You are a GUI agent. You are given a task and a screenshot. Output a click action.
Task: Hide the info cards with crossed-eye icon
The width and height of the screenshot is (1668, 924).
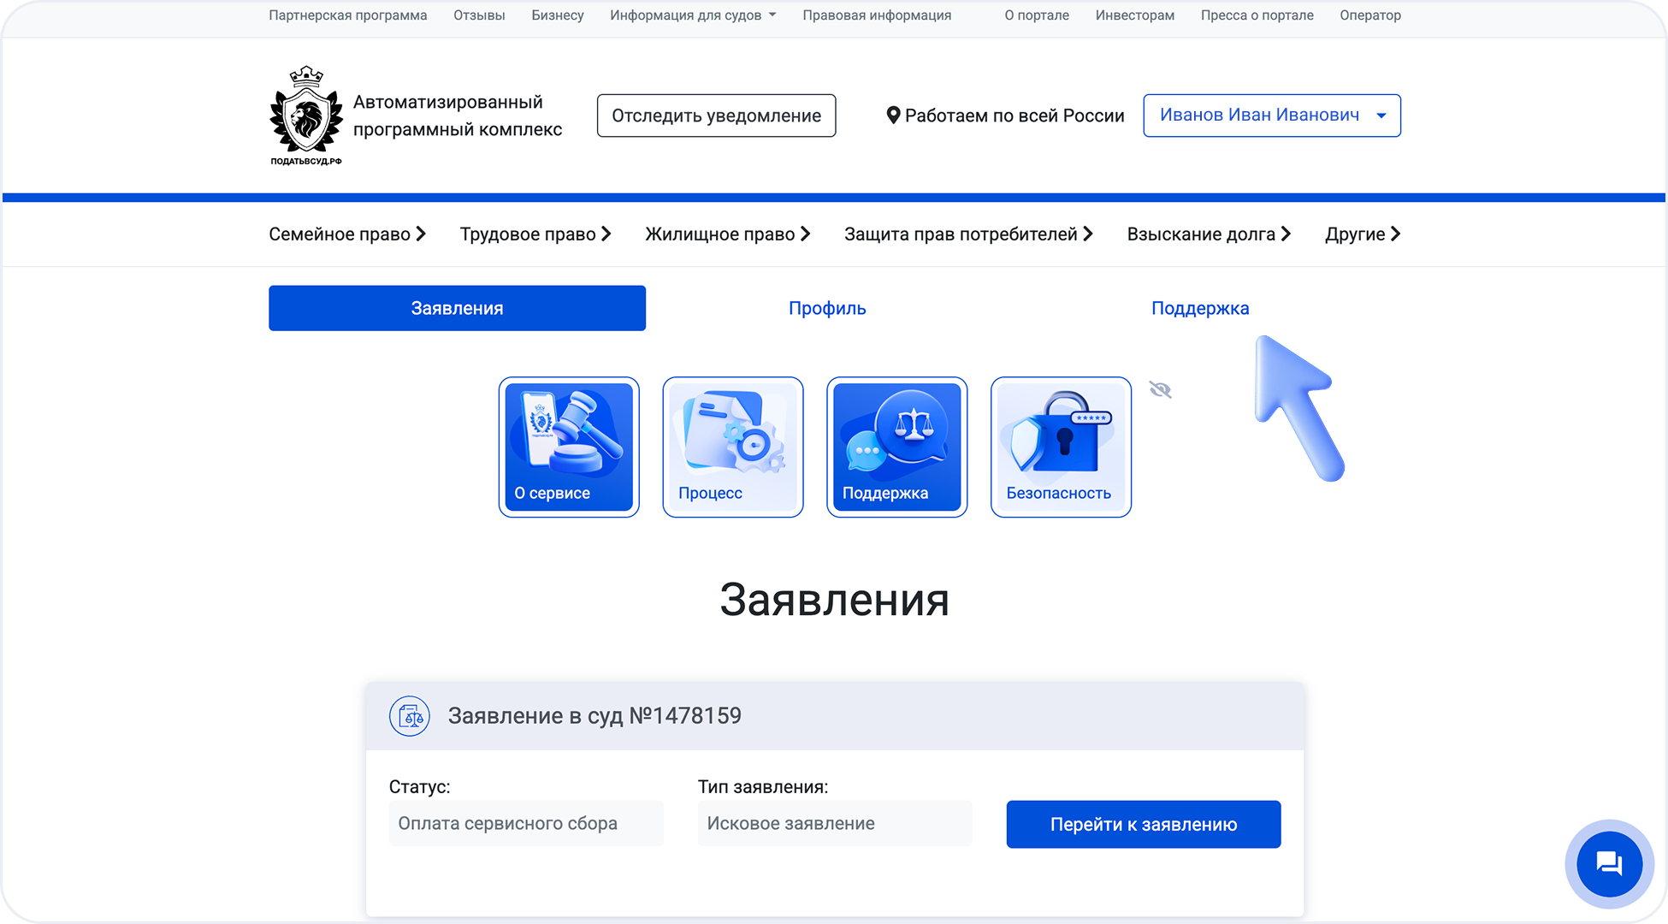tap(1160, 390)
